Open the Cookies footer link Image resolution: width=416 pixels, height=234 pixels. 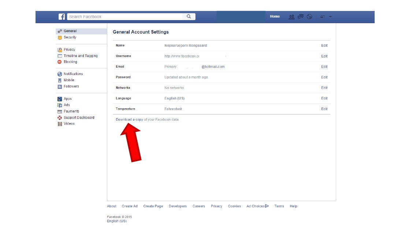point(234,206)
